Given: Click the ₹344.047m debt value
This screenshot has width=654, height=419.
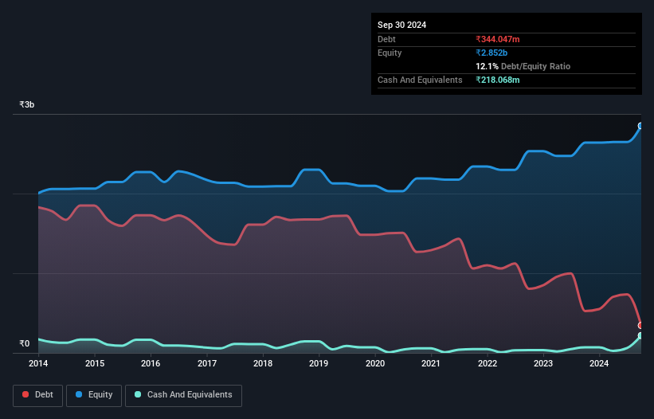Looking at the screenshot, I should click(498, 39).
